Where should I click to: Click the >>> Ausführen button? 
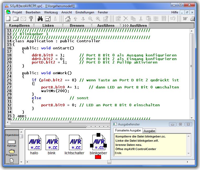[135, 25]
